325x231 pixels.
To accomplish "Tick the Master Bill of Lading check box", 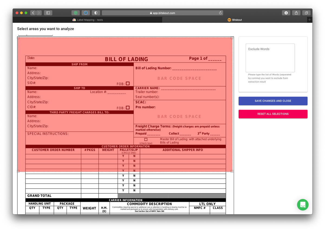I will click(x=146, y=140).
